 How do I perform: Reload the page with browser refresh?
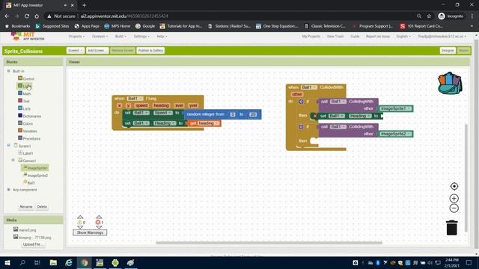(x=27, y=16)
